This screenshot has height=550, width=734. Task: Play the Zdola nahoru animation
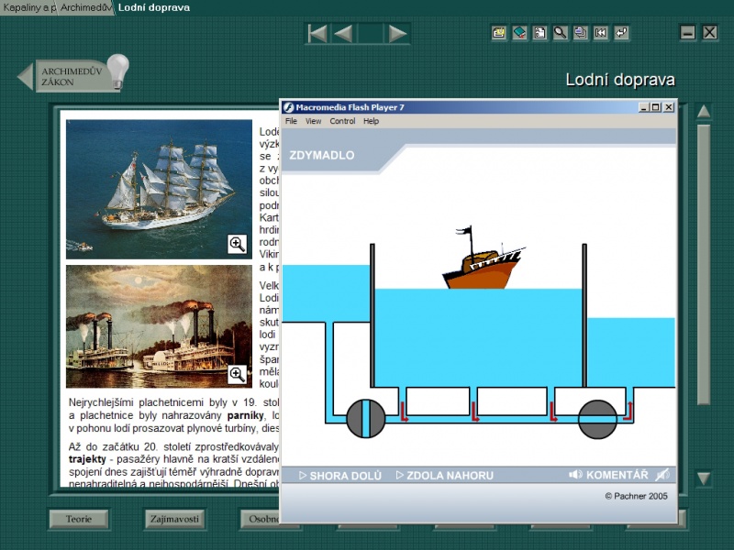point(444,476)
